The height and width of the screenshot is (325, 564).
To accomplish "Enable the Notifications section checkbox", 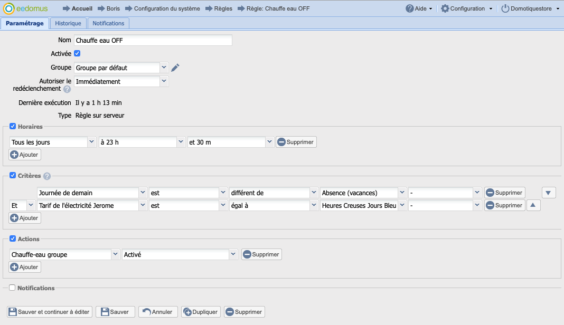I will point(13,288).
